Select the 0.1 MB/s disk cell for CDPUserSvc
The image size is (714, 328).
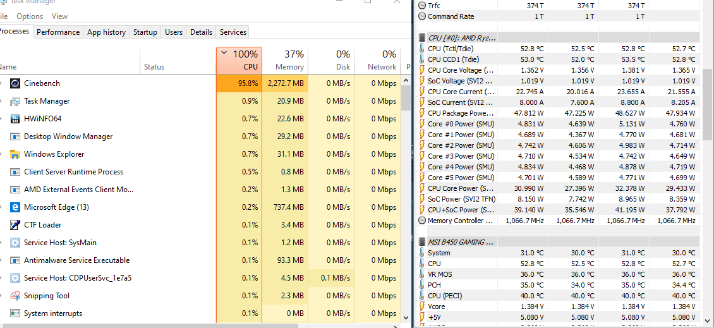[331, 278]
